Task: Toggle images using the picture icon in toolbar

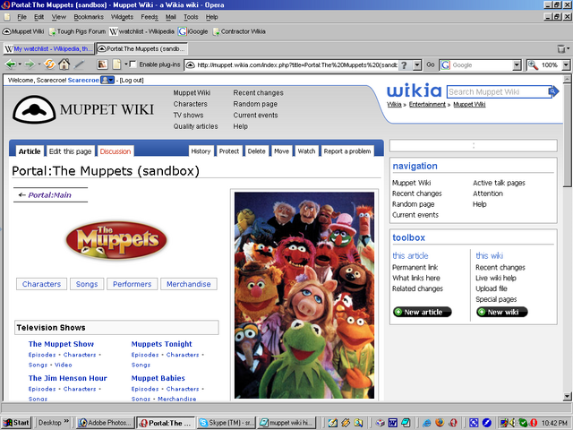Action: tap(102, 64)
